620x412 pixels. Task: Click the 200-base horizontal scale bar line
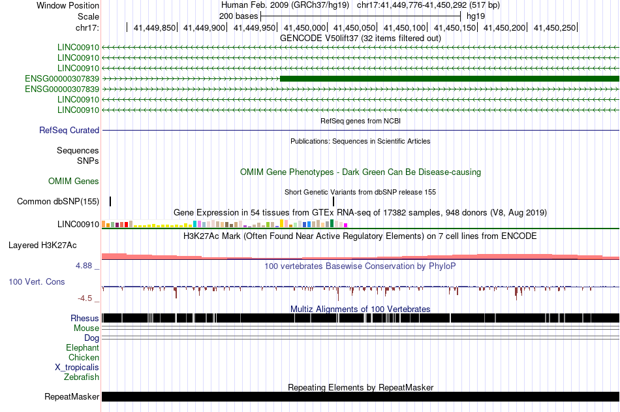(361, 16)
